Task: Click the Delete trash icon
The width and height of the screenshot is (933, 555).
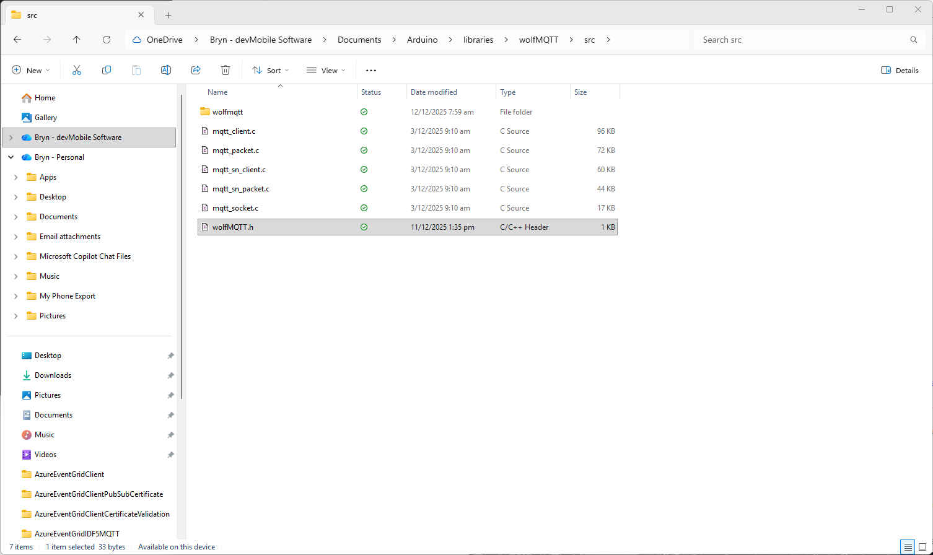Action: pyautogui.click(x=226, y=71)
